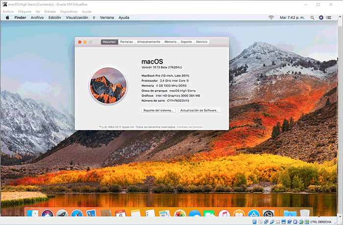Open the Ventana menu

[107, 18]
